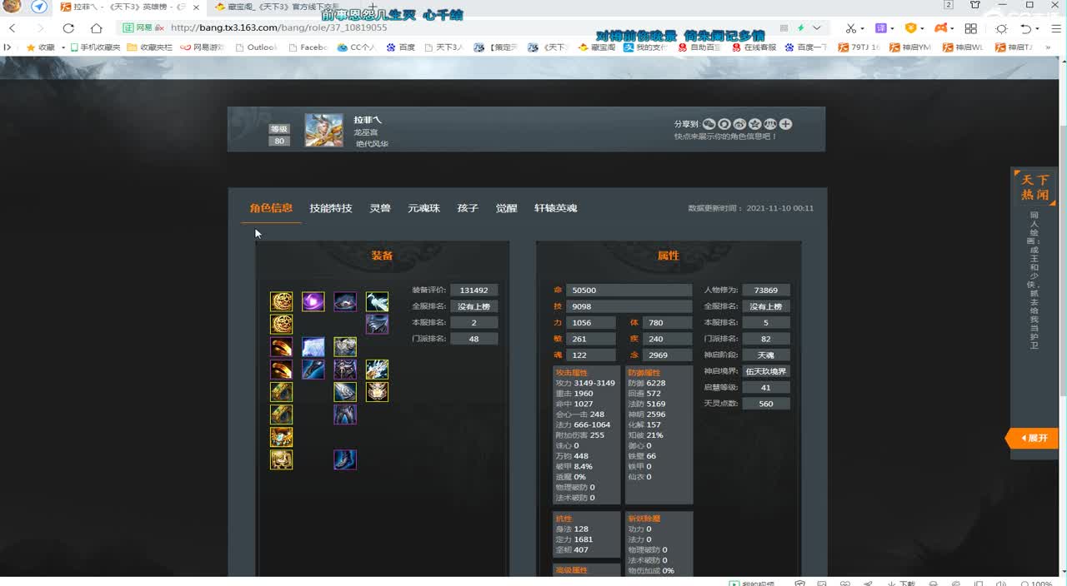Image resolution: width=1067 pixels, height=586 pixels.
Task: Click the purple orb equipment icon
Action: [x=313, y=301]
